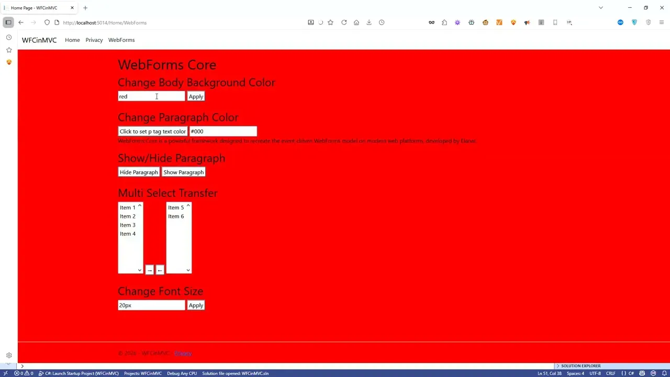
Task: Focus the background color input containing red
Action: pos(151,96)
